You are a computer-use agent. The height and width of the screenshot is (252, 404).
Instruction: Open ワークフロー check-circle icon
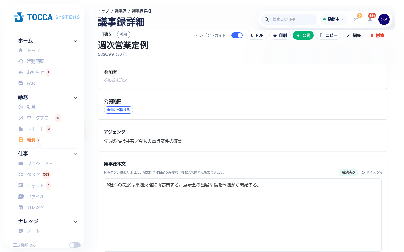click(21, 118)
